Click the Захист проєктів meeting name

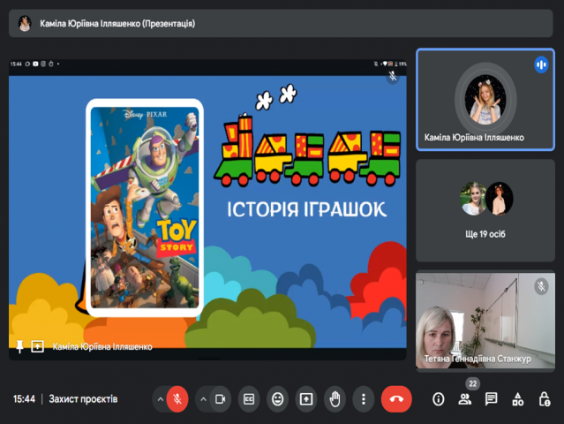point(83,398)
